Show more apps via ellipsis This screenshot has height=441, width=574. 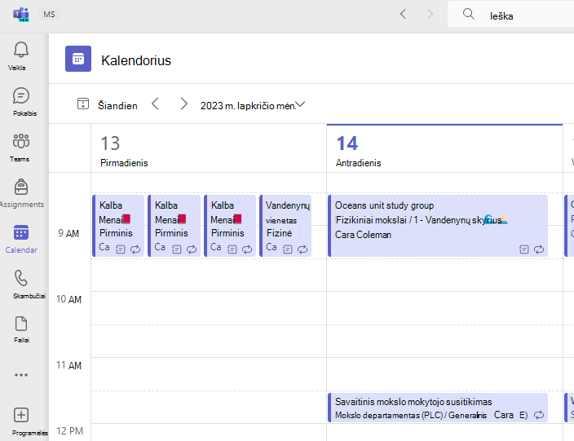pyautogui.click(x=21, y=375)
